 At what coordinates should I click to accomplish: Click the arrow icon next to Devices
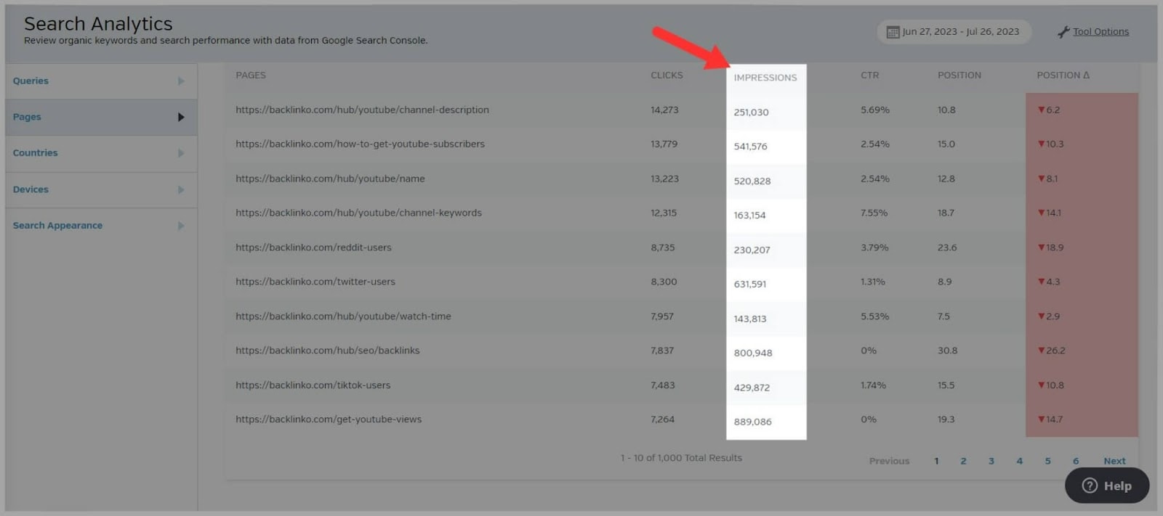click(181, 189)
